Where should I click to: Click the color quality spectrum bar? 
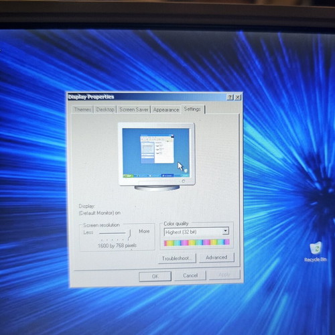tap(196, 243)
